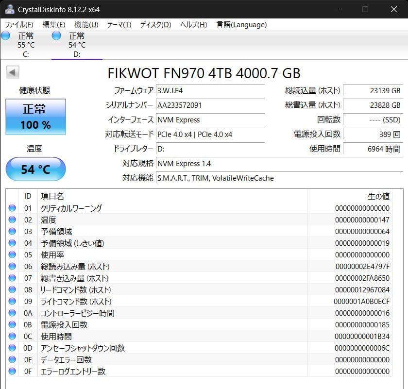Screen dimensions: 408x389
Task: Select raw value 0000001A0B0ECF
Action: [362, 302]
